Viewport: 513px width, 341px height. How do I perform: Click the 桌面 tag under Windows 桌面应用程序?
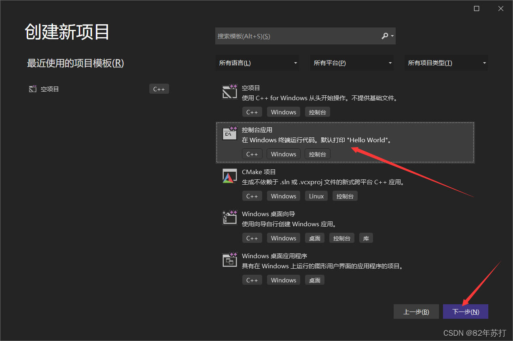click(314, 280)
